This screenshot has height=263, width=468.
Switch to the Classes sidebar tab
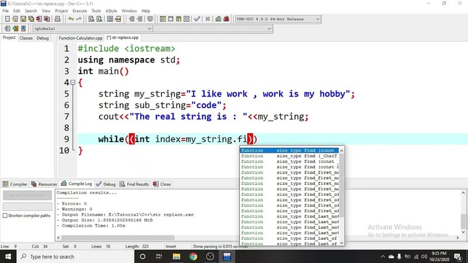coord(26,38)
